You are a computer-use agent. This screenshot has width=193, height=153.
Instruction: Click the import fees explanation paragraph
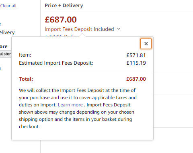point(78,108)
